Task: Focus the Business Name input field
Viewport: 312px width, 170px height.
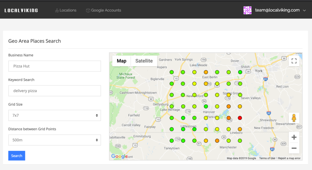Action: coord(55,66)
